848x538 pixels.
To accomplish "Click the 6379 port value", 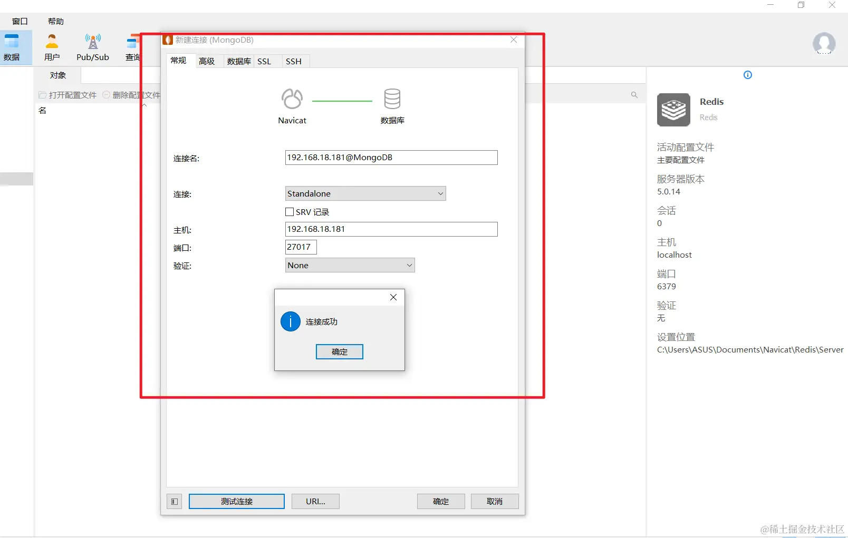I will click(x=667, y=287).
